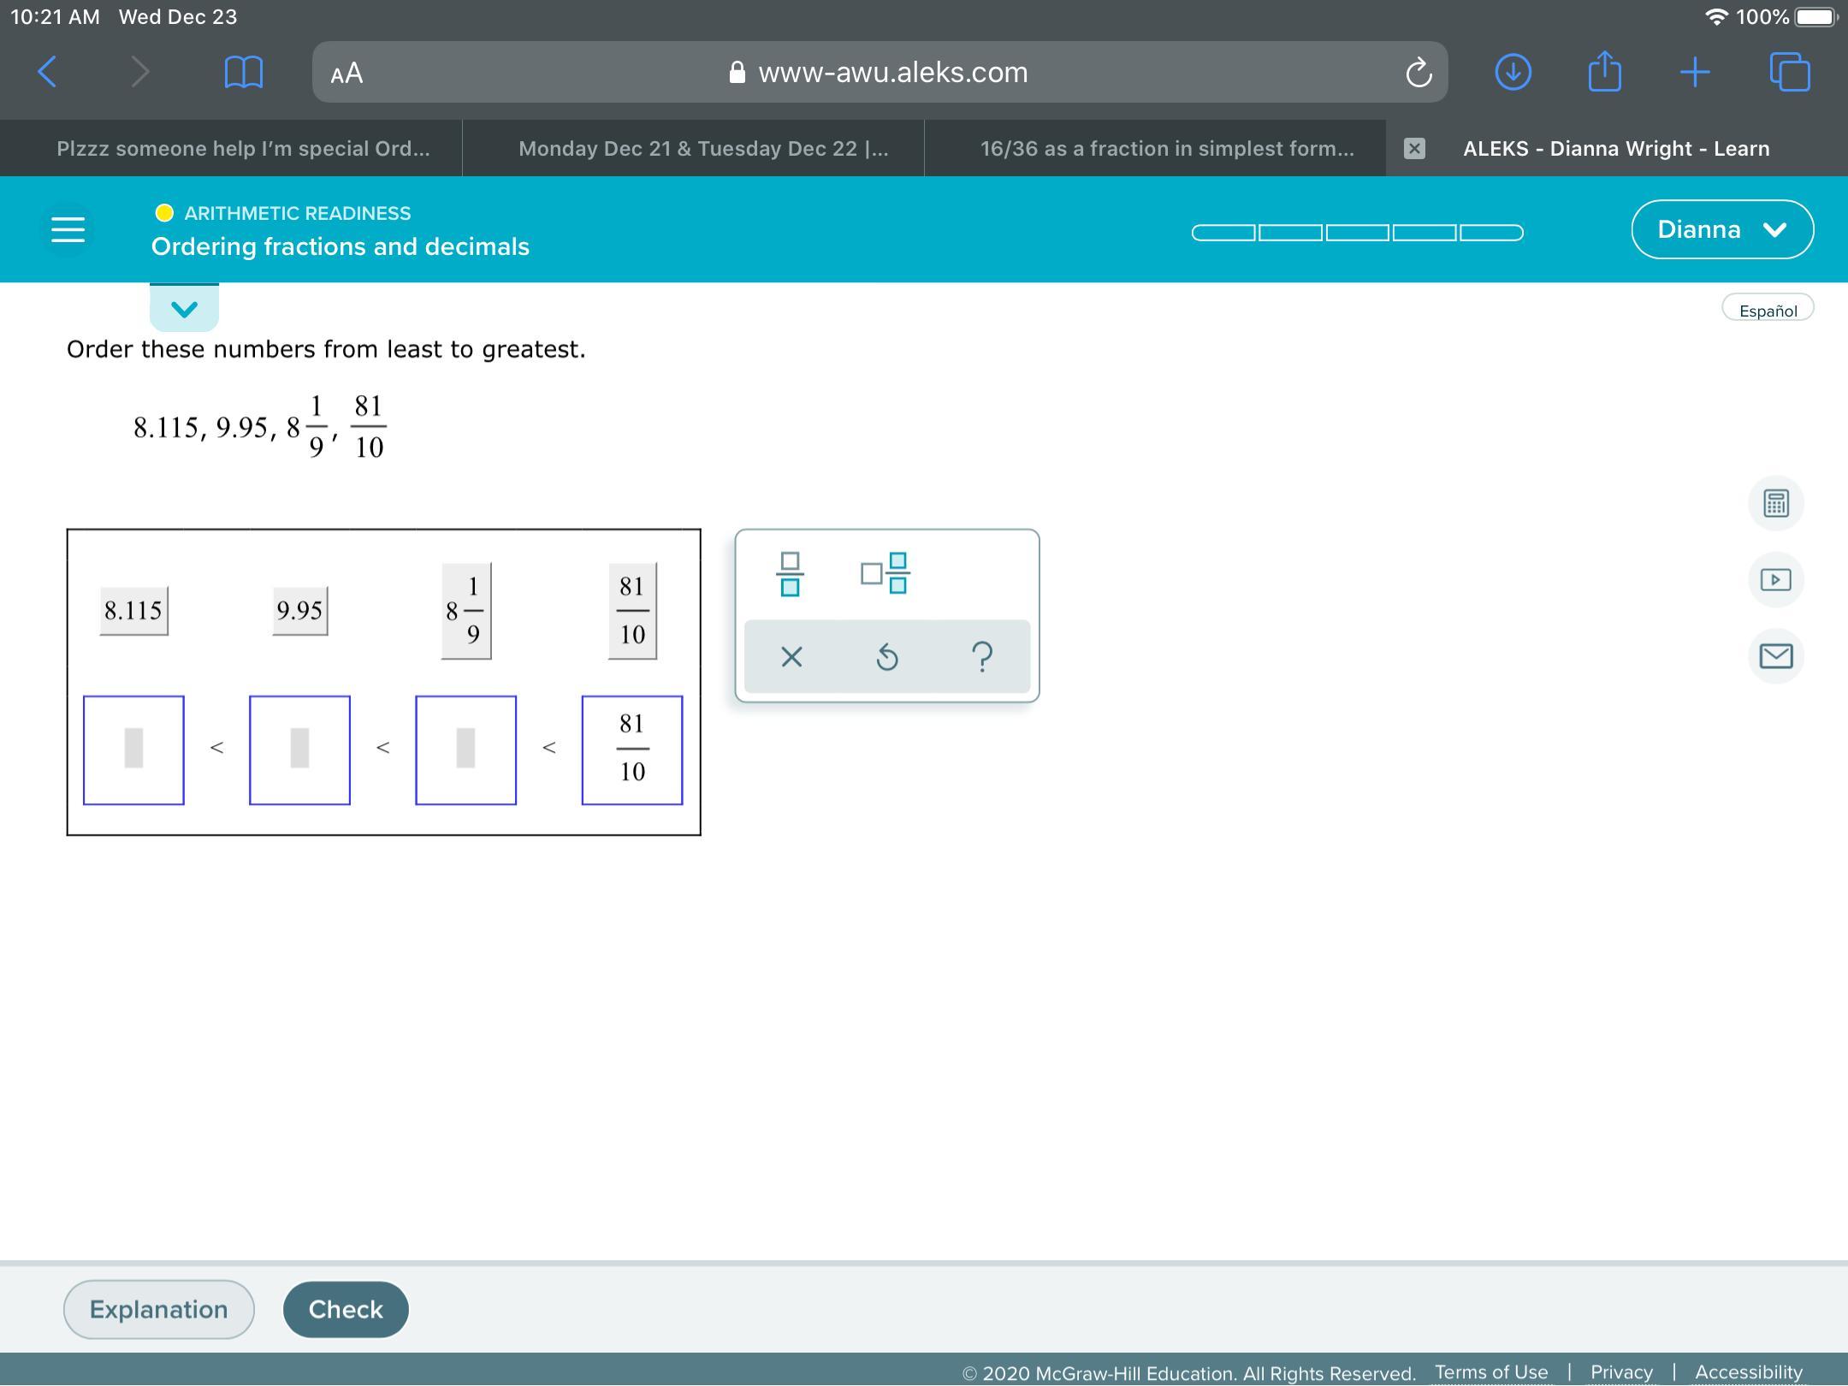This screenshot has width=1848, height=1386.
Task: Expand the Dianna account dropdown
Action: point(1721,229)
